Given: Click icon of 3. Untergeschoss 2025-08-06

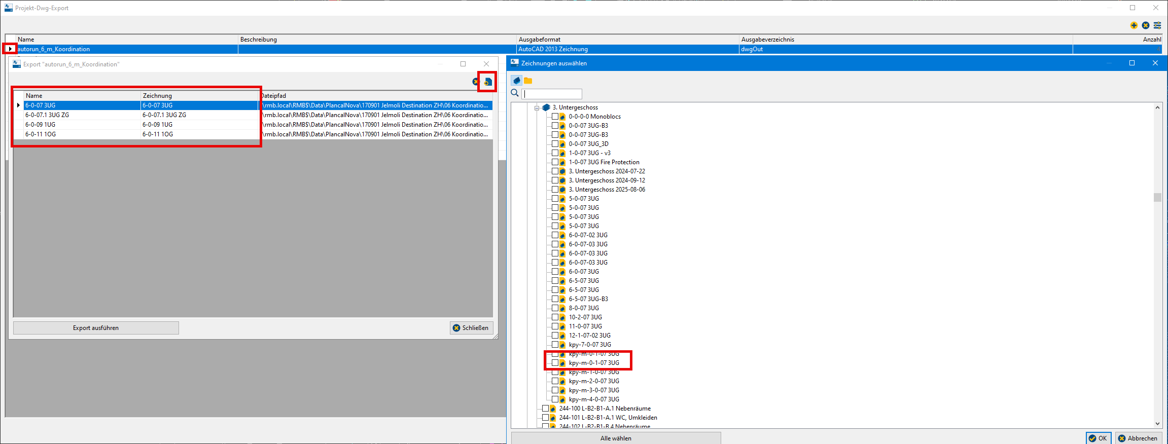Looking at the screenshot, I should coord(562,190).
